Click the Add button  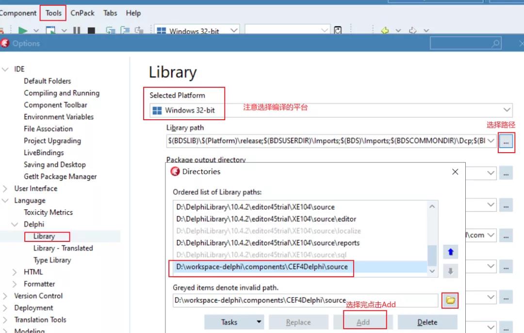tap(363, 322)
